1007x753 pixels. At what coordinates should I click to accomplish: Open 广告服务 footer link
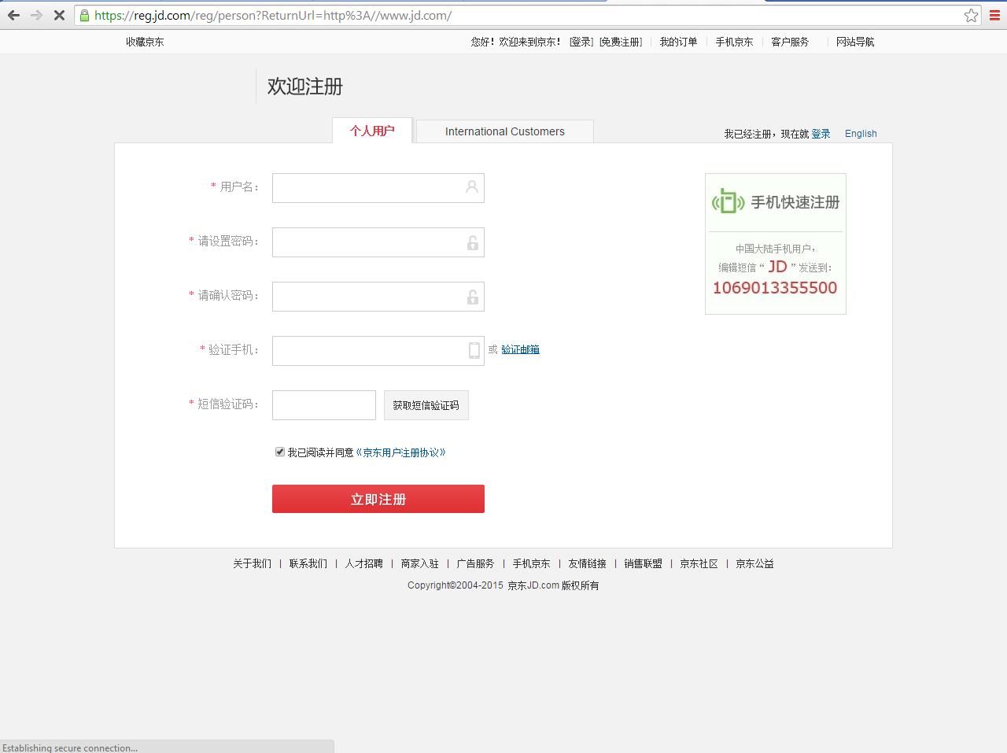pos(475,563)
